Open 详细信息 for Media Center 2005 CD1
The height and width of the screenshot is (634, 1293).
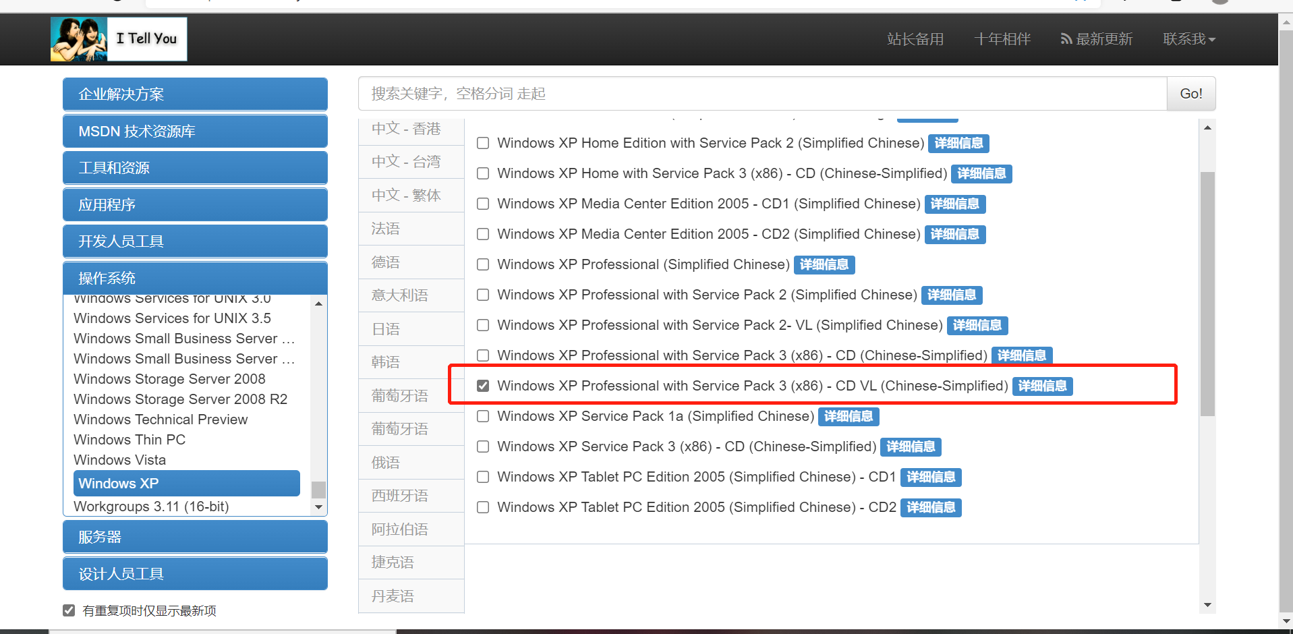955,204
